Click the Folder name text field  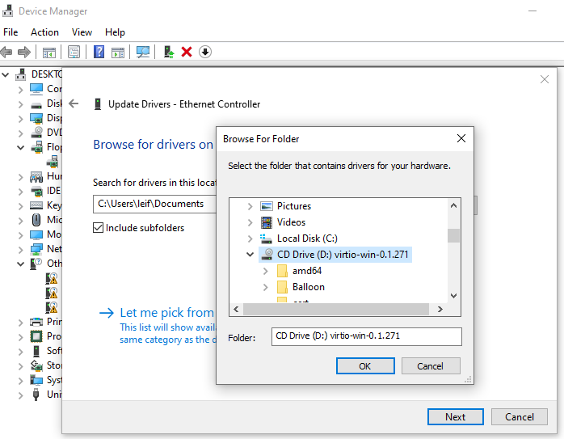click(x=366, y=336)
